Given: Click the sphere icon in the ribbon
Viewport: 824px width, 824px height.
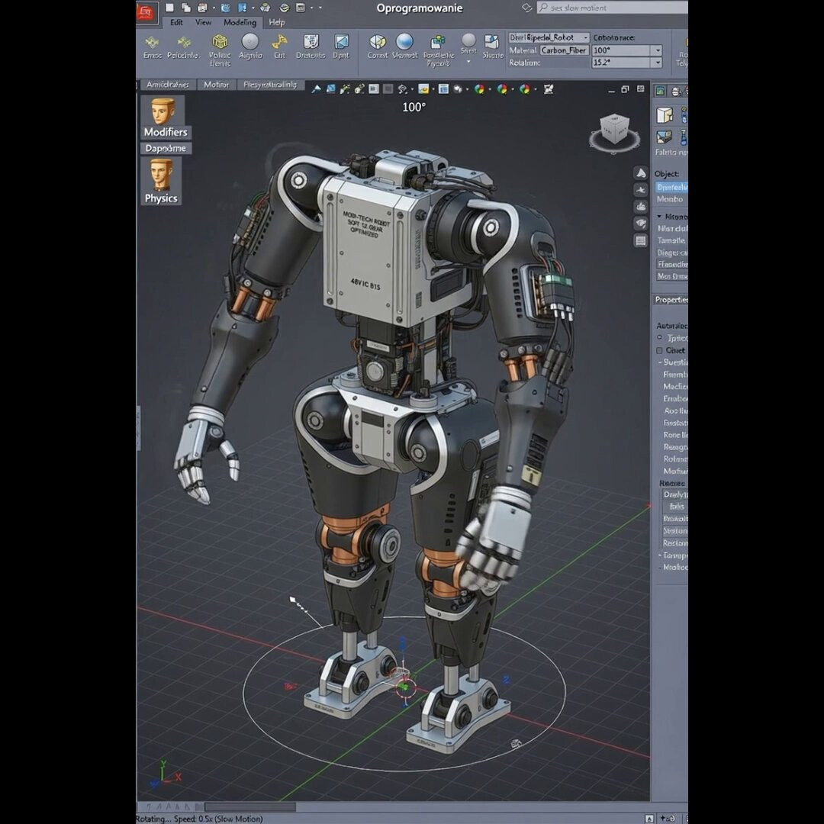Looking at the screenshot, I should (404, 42).
